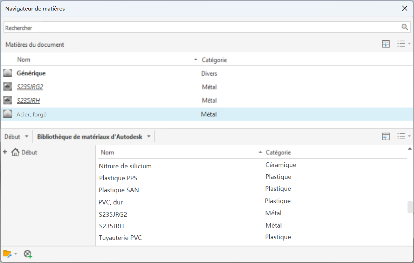Open the manage libraries folder icon
Viewport: 414px width, 263px height.
[7, 254]
